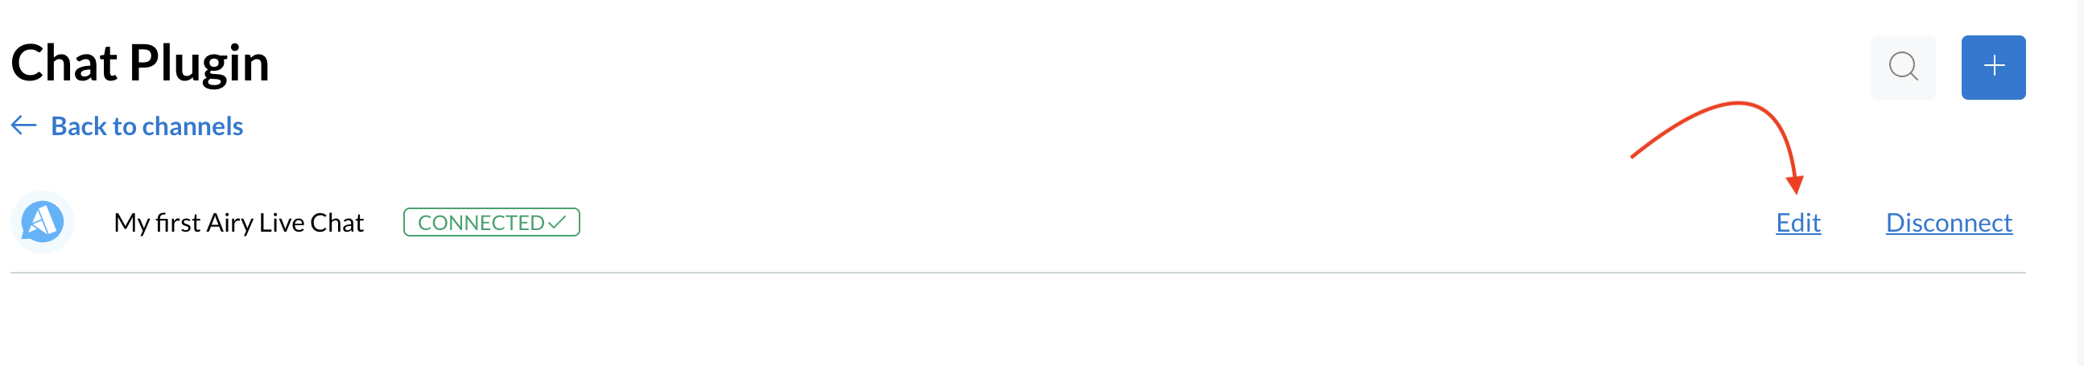The image size is (2084, 366).
Task: Click the word CONNECTED in the badge
Action: click(x=481, y=223)
